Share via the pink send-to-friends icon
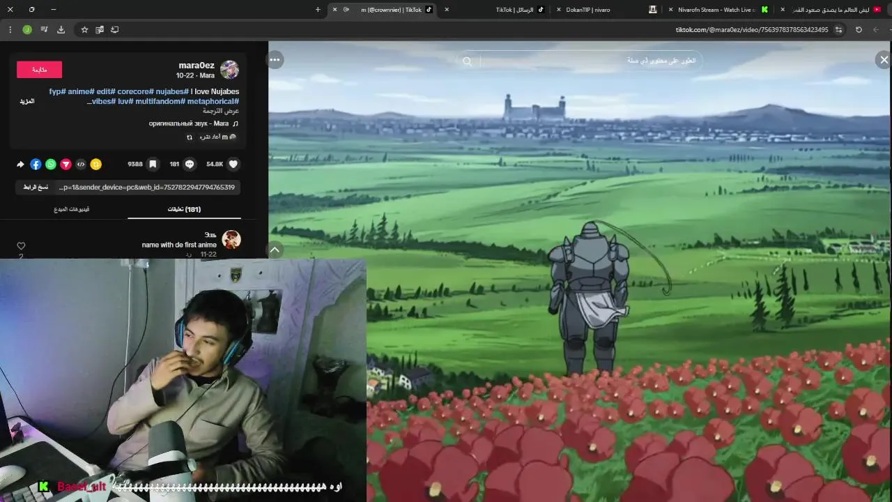The width and height of the screenshot is (892, 502). (66, 165)
